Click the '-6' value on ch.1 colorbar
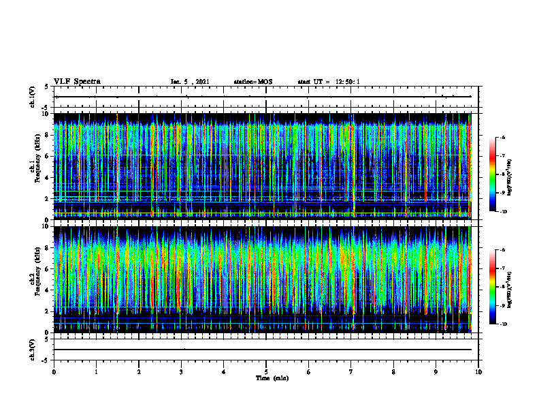539x417 pixels. [502, 137]
